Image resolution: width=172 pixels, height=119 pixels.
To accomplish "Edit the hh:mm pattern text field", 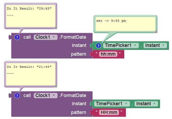I will tap(109, 54).
